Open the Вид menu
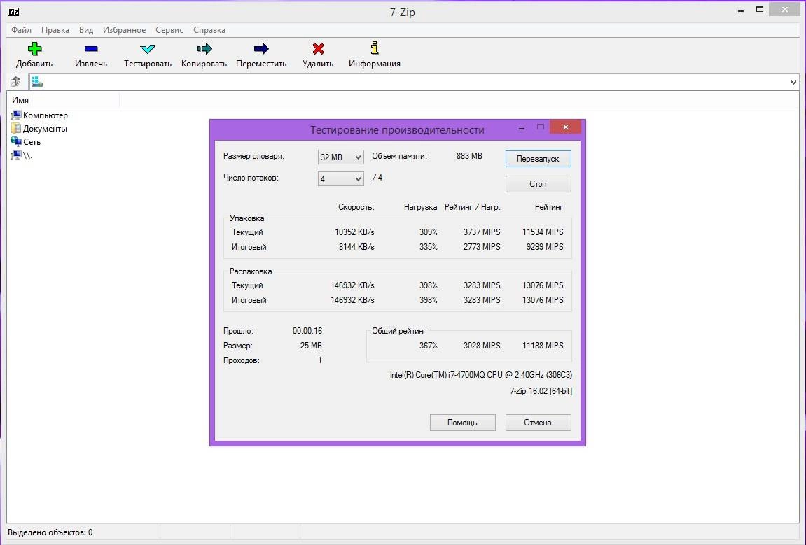Image resolution: width=806 pixels, height=545 pixels. [86, 30]
